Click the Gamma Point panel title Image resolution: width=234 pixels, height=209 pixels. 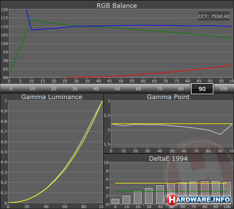tap(168, 97)
